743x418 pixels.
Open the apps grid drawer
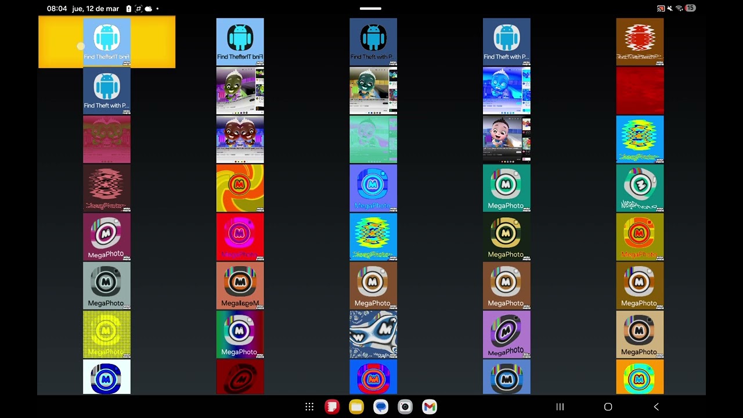(309, 407)
